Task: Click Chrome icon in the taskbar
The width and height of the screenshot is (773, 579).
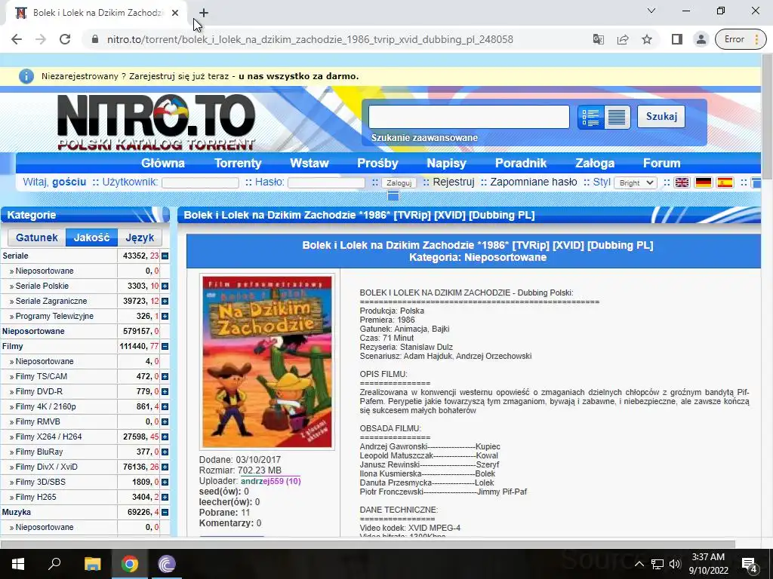Action: pos(130,564)
